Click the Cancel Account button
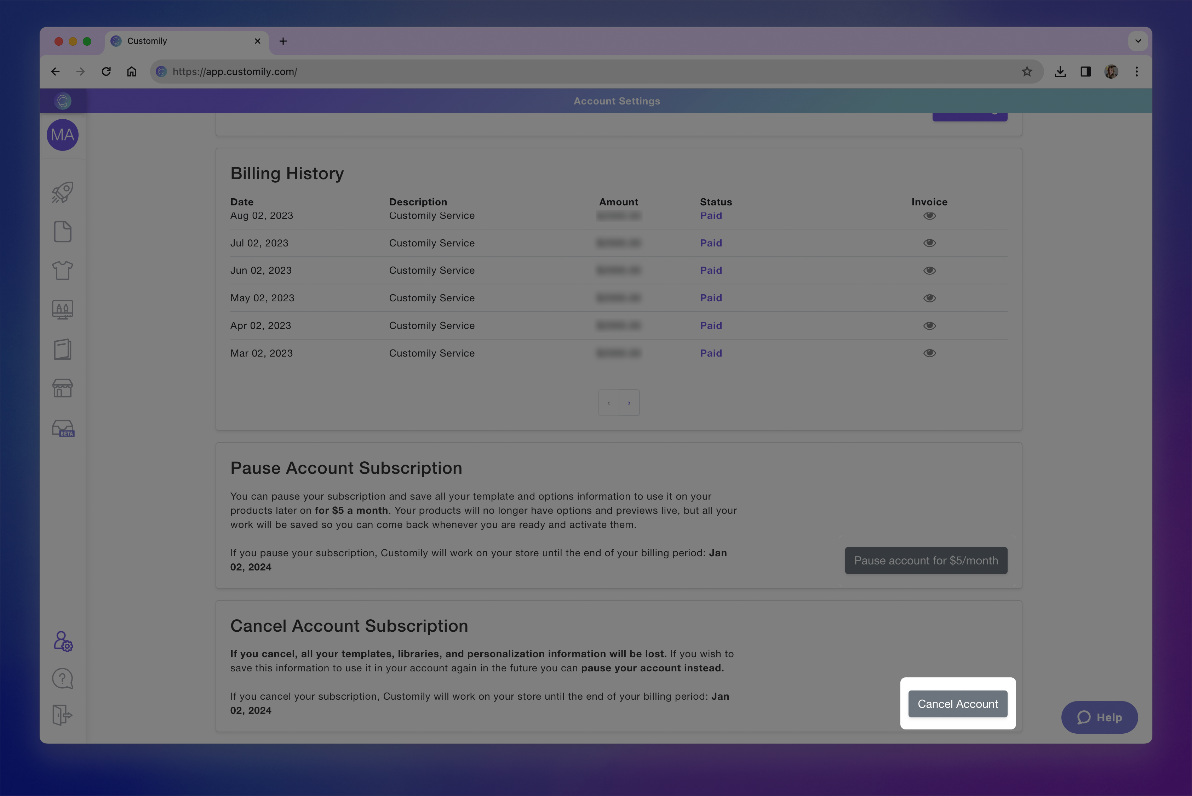 tap(958, 704)
